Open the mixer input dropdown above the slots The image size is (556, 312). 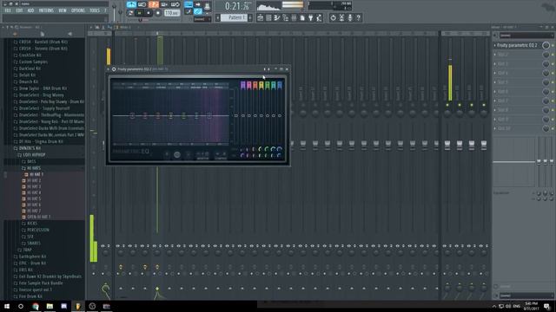pyautogui.click(x=526, y=36)
